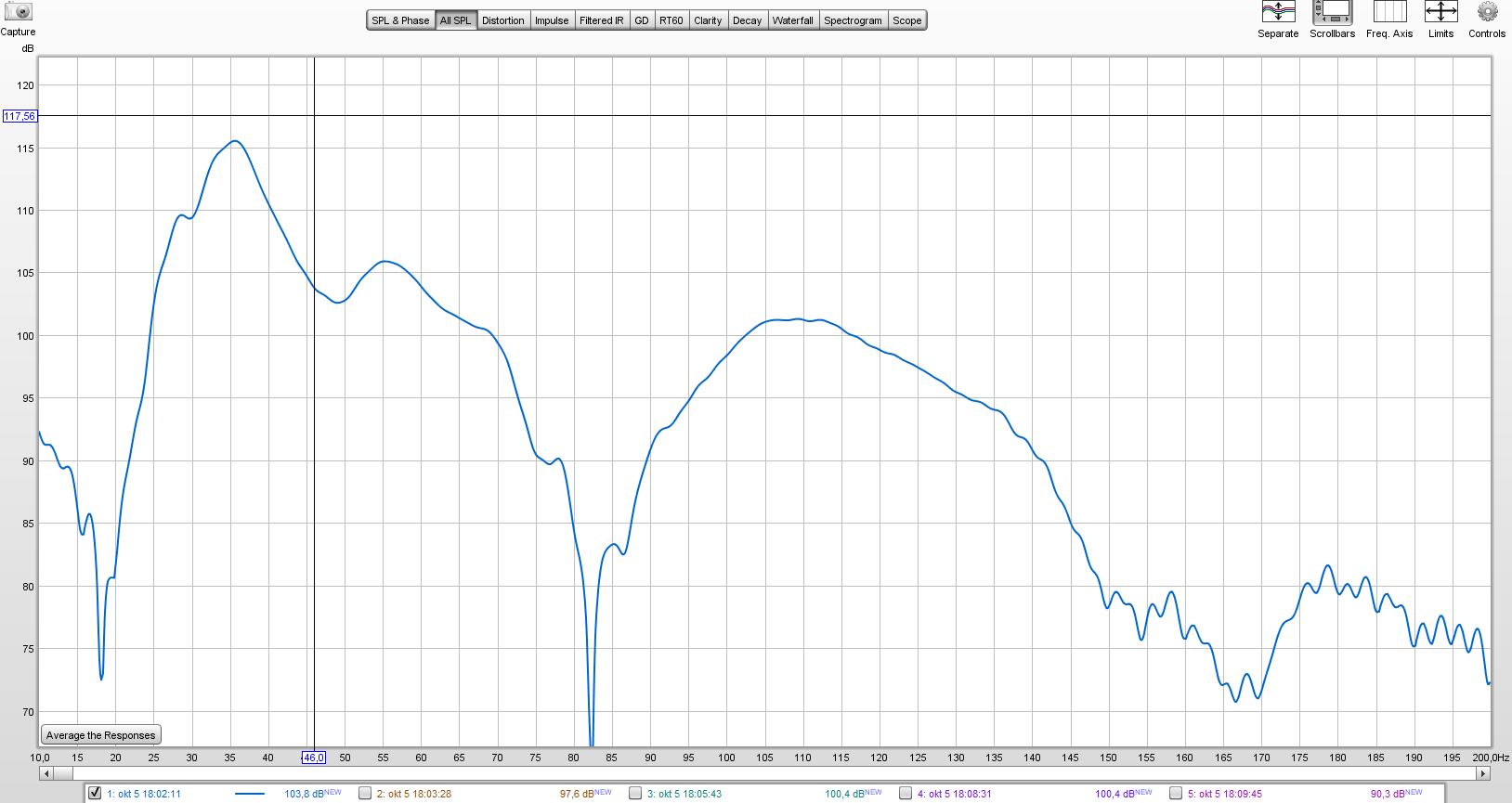This screenshot has height=803, width=1512.
Task: Click the Separate traces icon
Action: [1278, 12]
